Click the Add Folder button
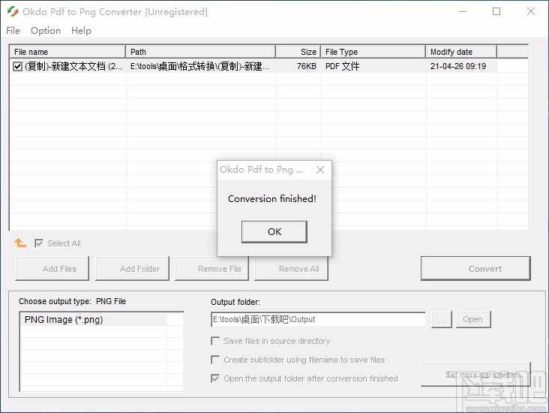The width and height of the screenshot is (549, 413). 132,269
